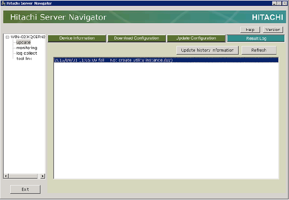
Task: Open the Help button
Action: [250, 30]
